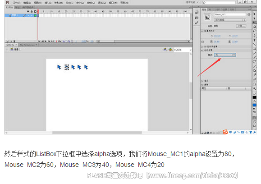
Task: Select the Paint Bucket tool
Action: click(x=255, y=70)
